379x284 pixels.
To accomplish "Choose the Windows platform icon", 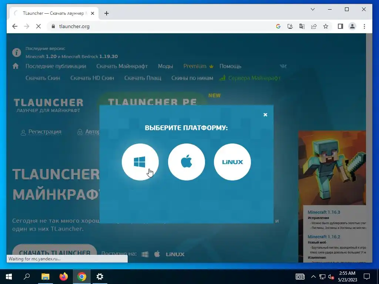I will pos(140,162).
